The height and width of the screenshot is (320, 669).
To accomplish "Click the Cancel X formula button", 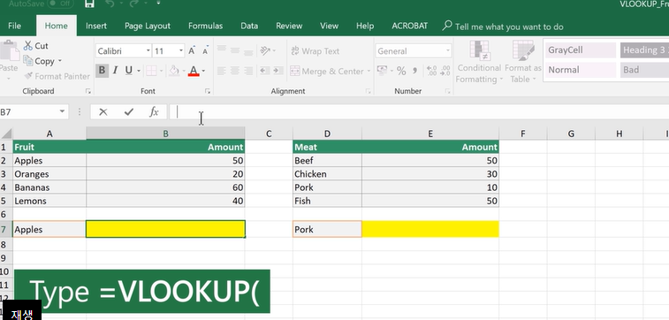I will tap(103, 111).
